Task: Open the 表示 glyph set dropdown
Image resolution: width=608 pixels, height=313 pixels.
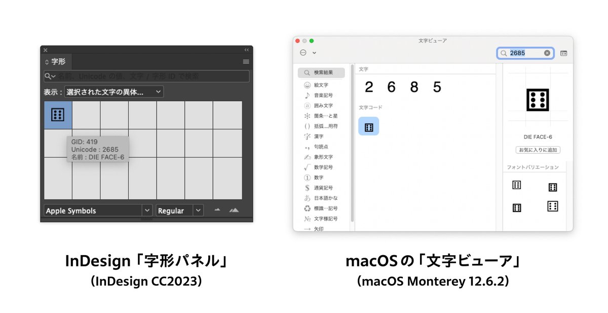Action: pyautogui.click(x=114, y=92)
